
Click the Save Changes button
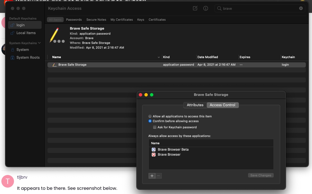[261, 175]
